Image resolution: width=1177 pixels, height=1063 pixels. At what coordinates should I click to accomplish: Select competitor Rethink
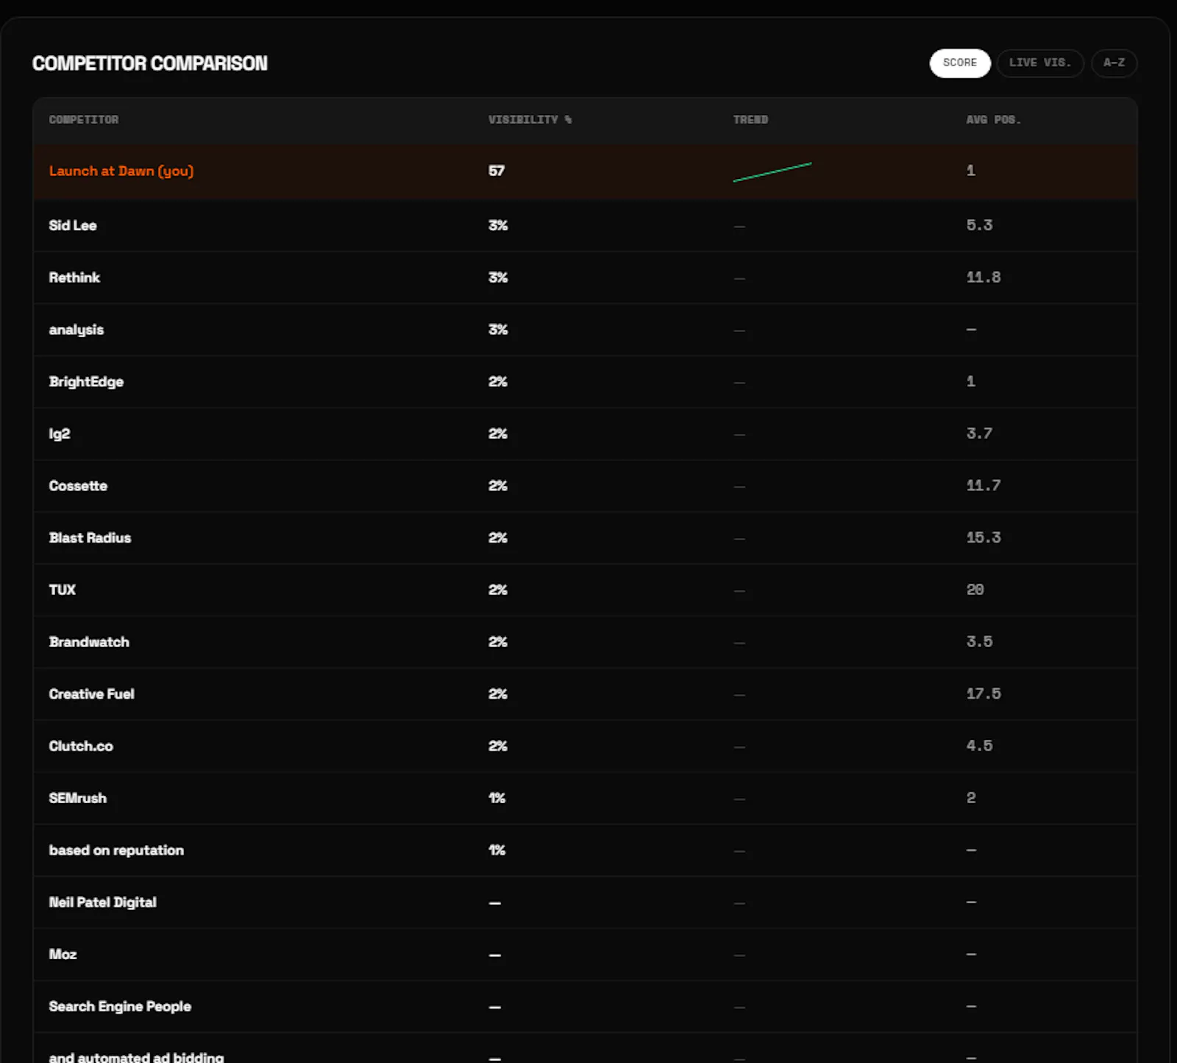point(74,278)
